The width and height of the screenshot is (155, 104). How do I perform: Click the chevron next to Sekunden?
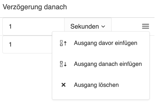103,26
